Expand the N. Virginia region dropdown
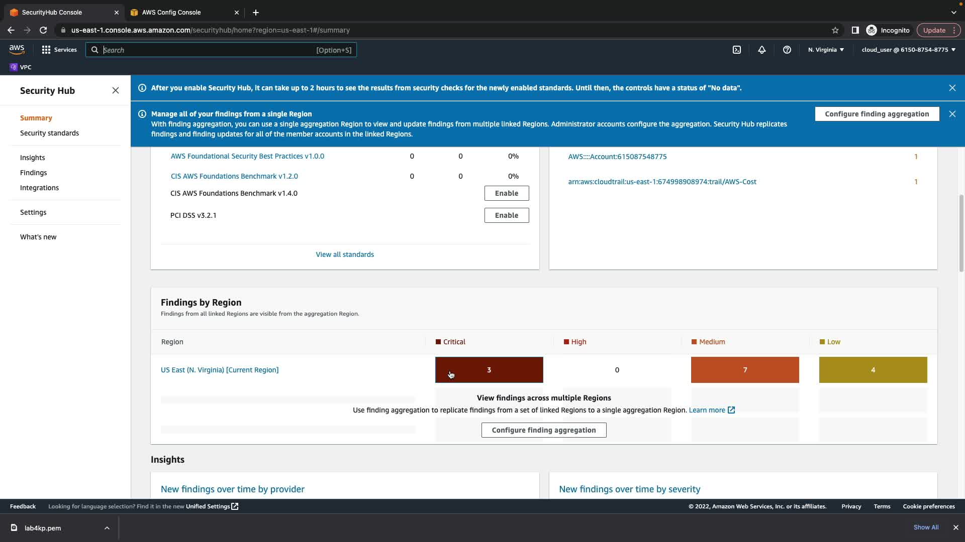 click(826, 50)
